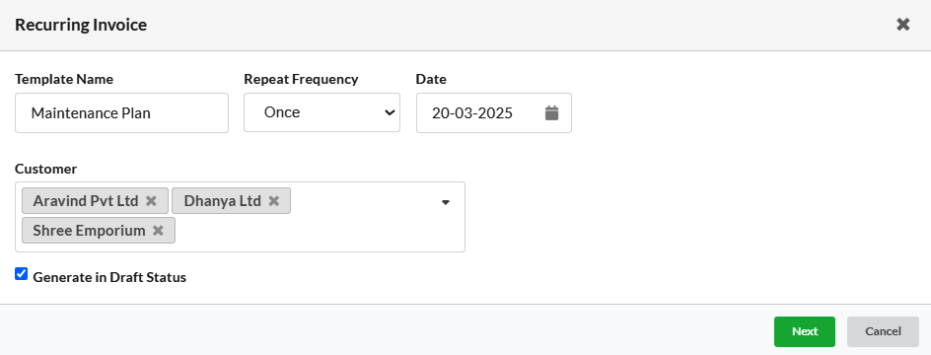Click the Repeat Frequency label

pyautogui.click(x=301, y=79)
